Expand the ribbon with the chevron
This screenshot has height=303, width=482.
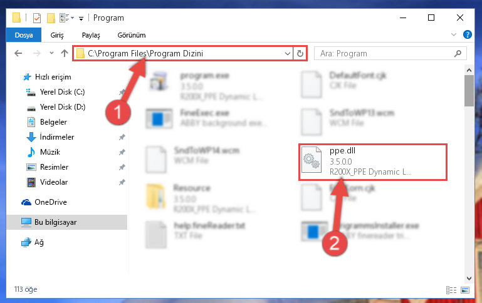(x=453, y=34)
